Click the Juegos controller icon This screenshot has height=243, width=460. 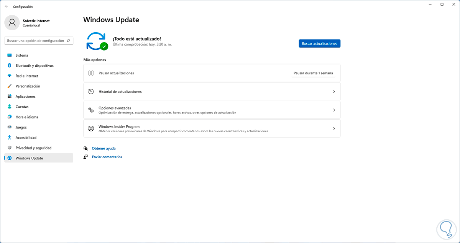pos(10,127)
